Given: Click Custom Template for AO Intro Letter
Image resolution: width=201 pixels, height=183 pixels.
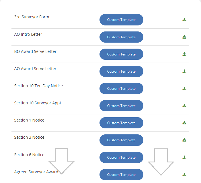Looking at the screenshot, I should (121, 37).
